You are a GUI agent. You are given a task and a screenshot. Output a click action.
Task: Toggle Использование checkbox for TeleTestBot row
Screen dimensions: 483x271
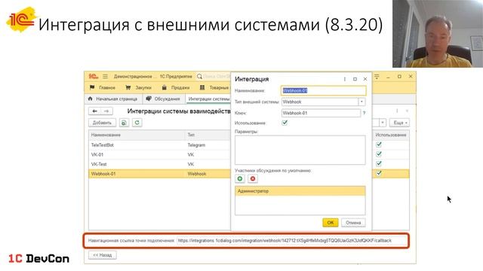pos(379,145)
